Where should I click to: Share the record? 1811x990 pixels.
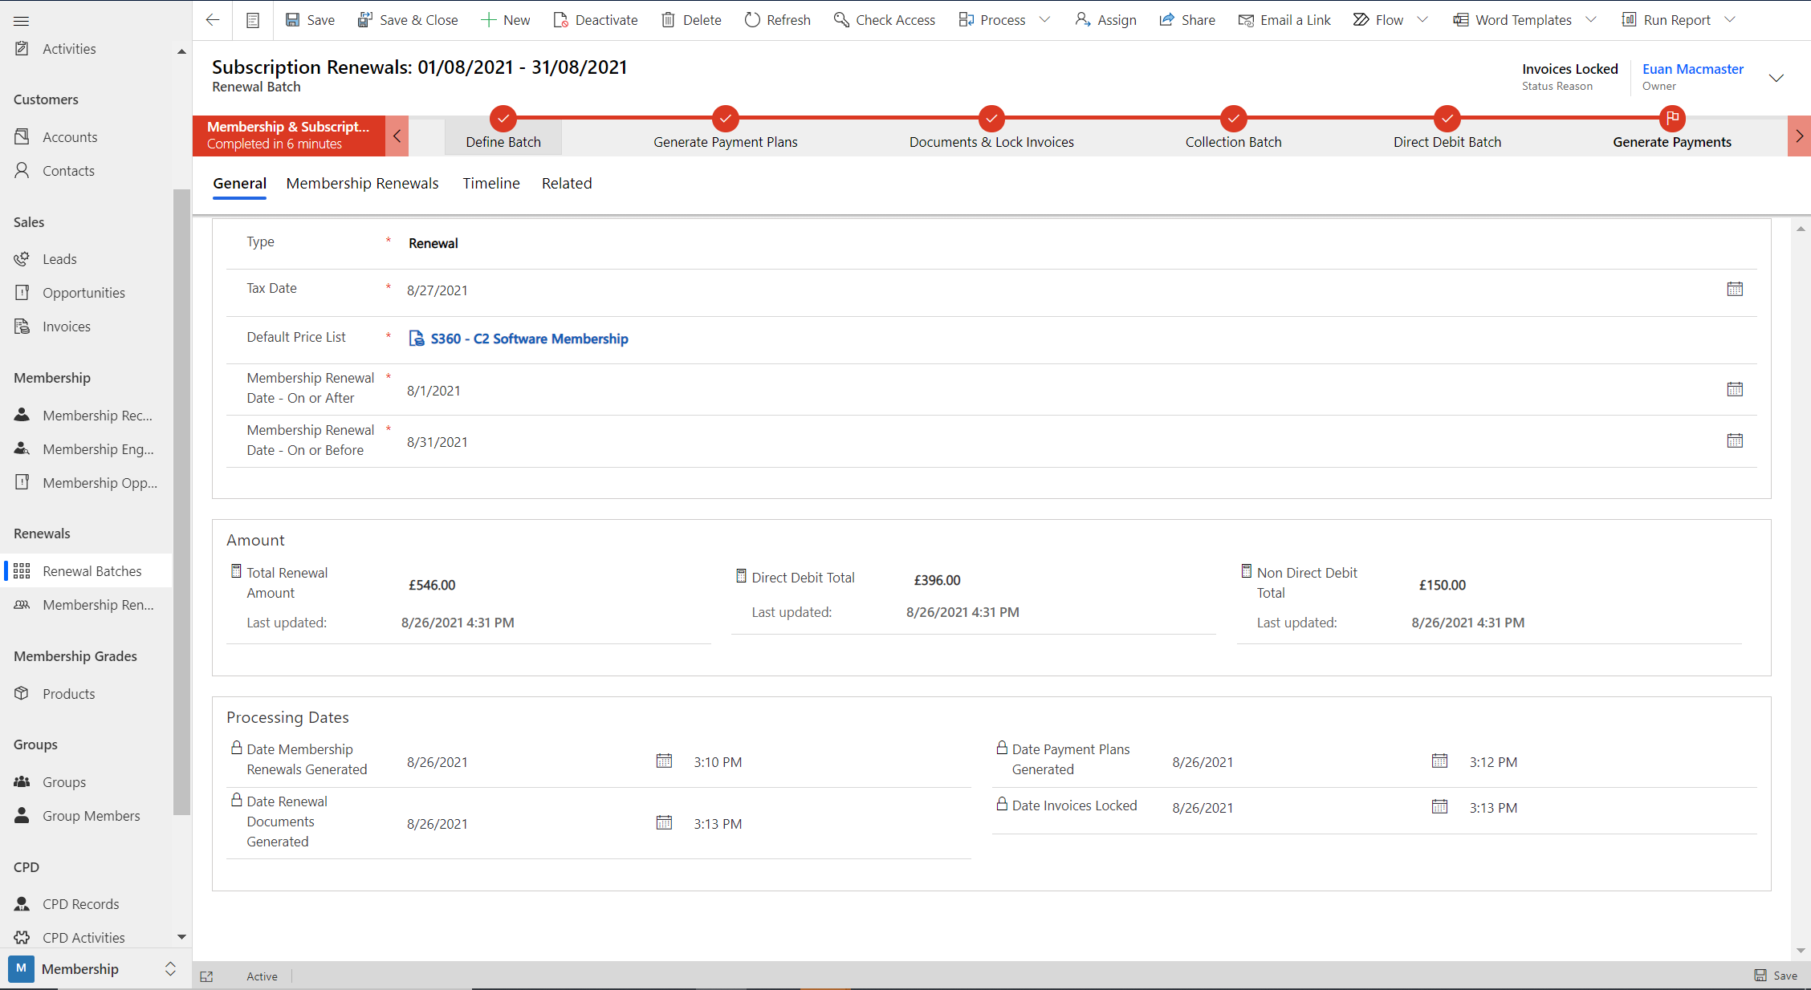1186,20
